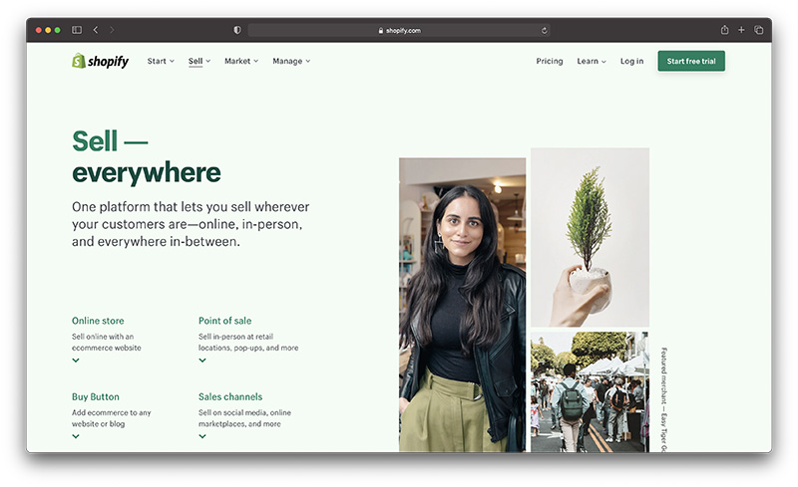Expand the chevron under Point of sale
798x487 pixels.
pyautogui.click(x=202, y=361)
